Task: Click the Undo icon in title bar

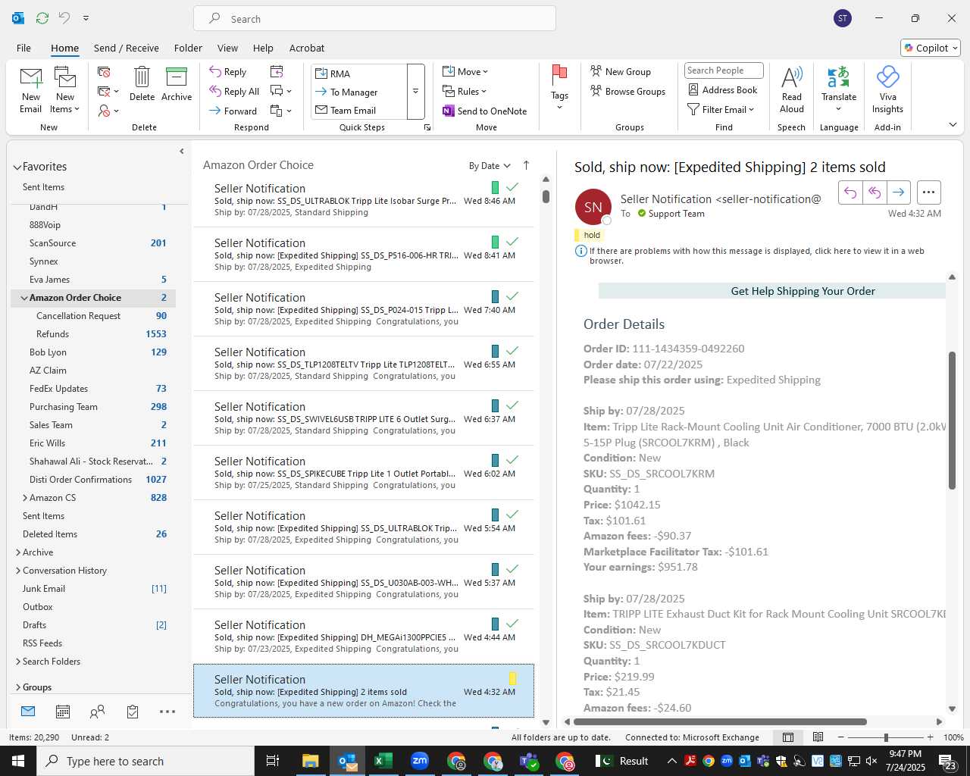Action: click(x=64, y=17)
